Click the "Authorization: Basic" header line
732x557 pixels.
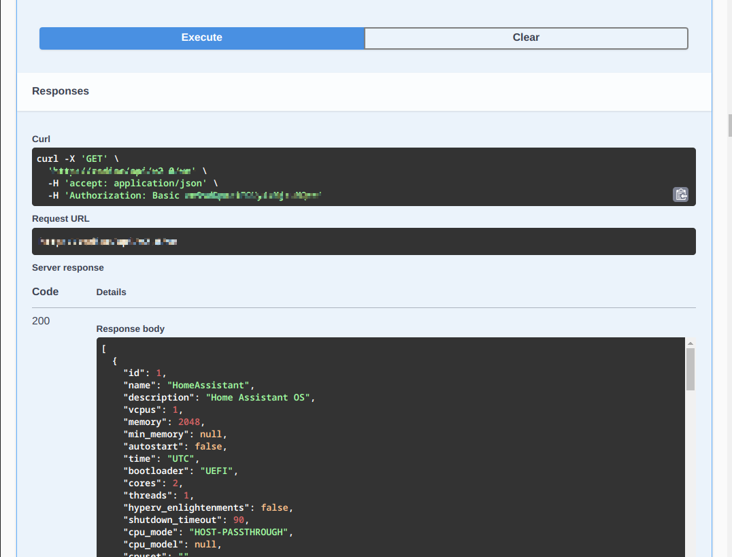point(184,195)
